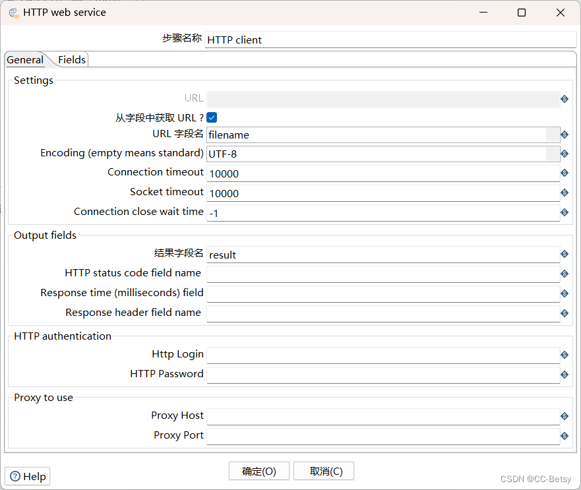Click the variable icon beside the Encoding field
This screenshot has height=490, width=581.
[x=565, y=154]
